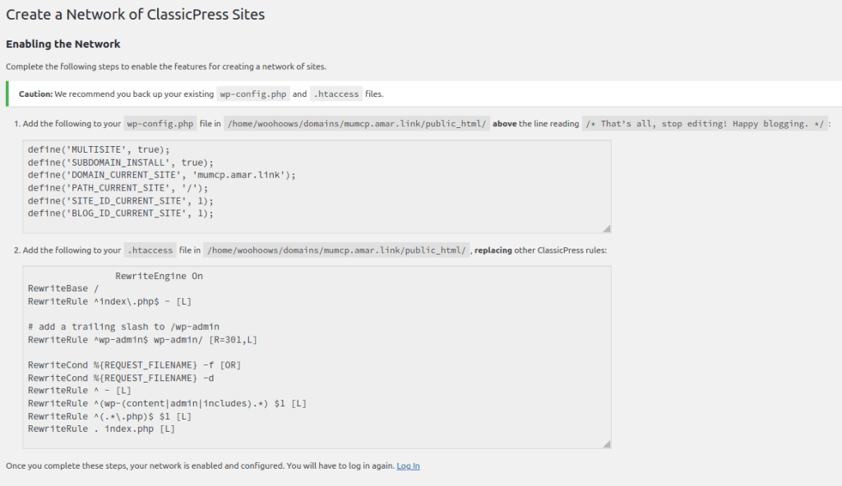Grab the wp-config textarea resize handle

click(x=607, y=229)
